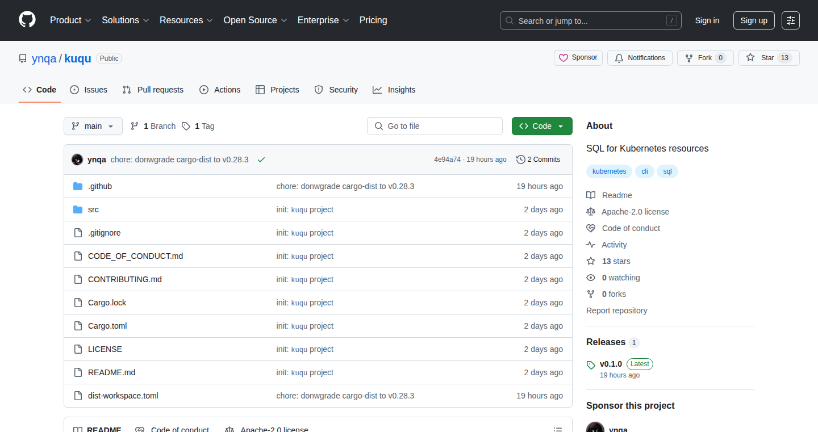Select the sql topic tag
The height and width of the screenshot is (432, 818).
tap(667, 171)
